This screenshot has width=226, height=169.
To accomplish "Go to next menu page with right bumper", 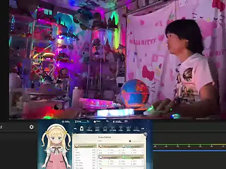I will click(143, 129).
